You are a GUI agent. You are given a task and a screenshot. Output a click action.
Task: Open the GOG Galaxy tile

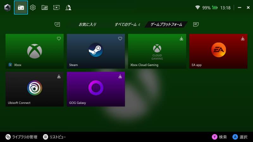(x=96, y=89)
